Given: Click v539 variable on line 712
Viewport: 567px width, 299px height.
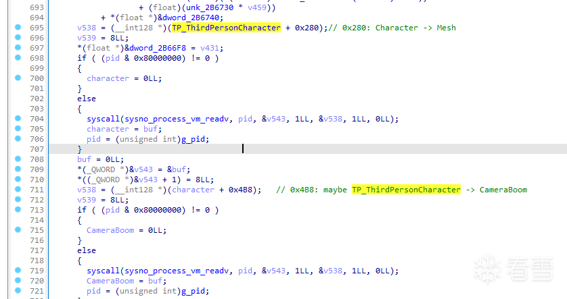Looking at the screenshot, I should (x=87, y=200).
